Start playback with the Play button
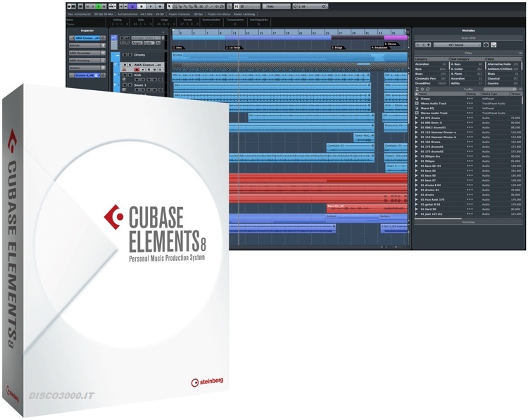 coord(151,6)
